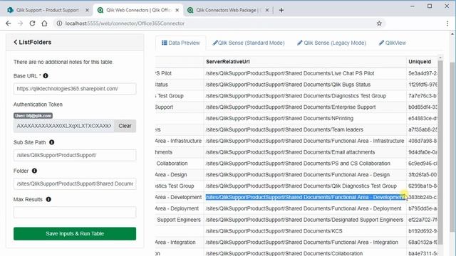Select Qlik Diagnostics Test Group URL cell
456x256 pixels.
click(305, 186)
